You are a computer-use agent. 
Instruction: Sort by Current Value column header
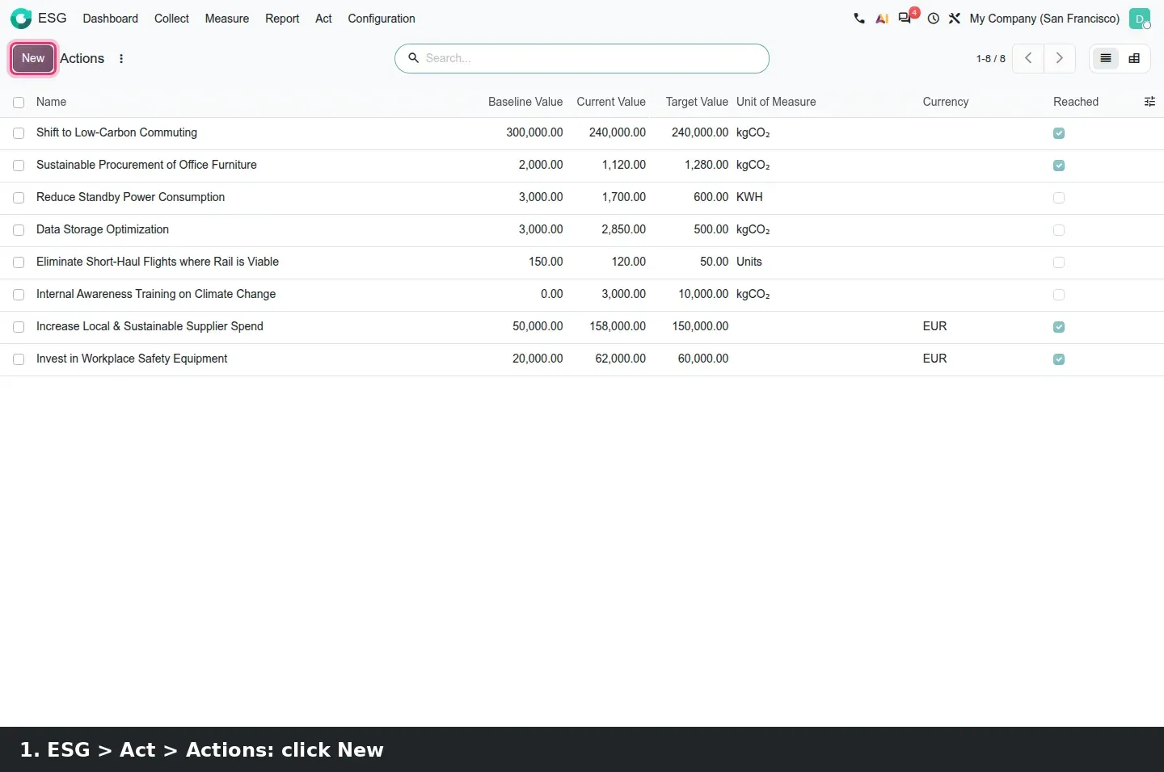[x=611, y=102]
